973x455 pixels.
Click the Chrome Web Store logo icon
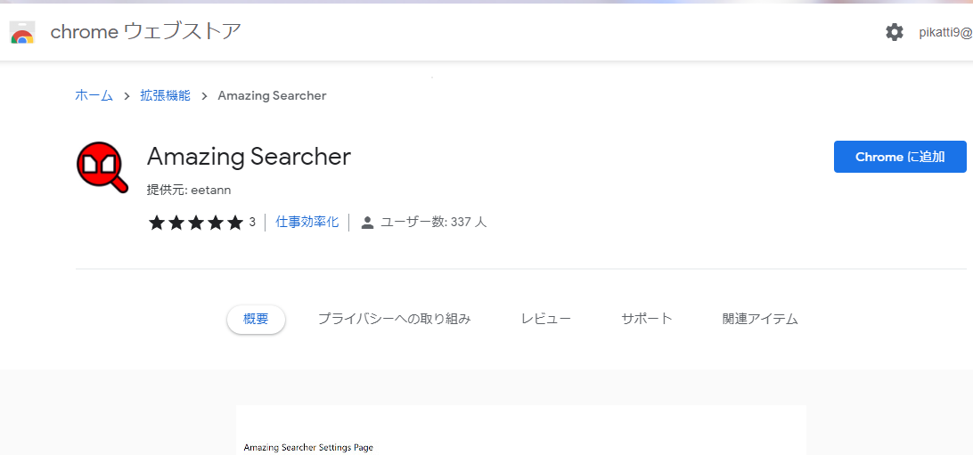click(22, 32)
